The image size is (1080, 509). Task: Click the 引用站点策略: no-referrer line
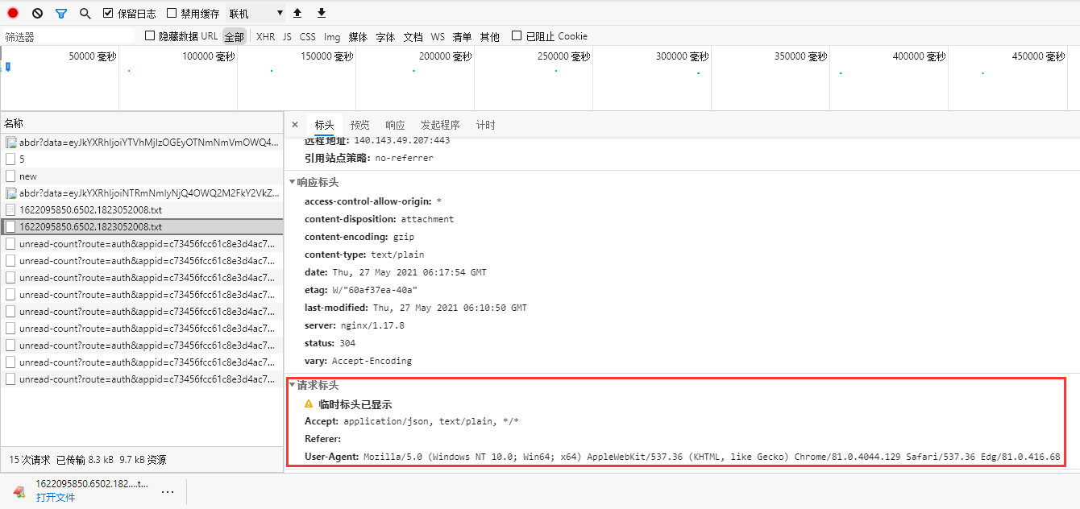click(369, 158)
